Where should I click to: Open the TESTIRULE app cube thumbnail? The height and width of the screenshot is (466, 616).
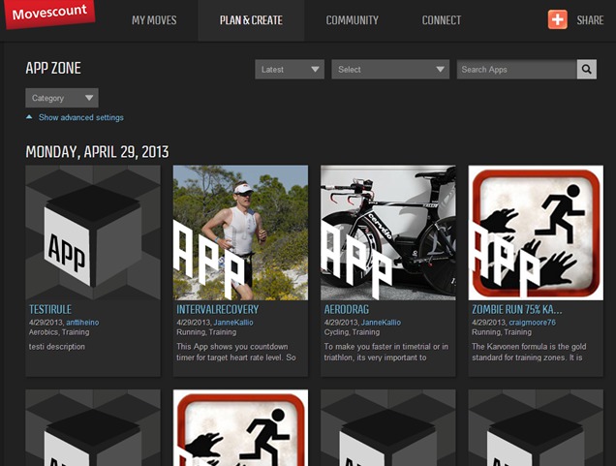point(93,233)
